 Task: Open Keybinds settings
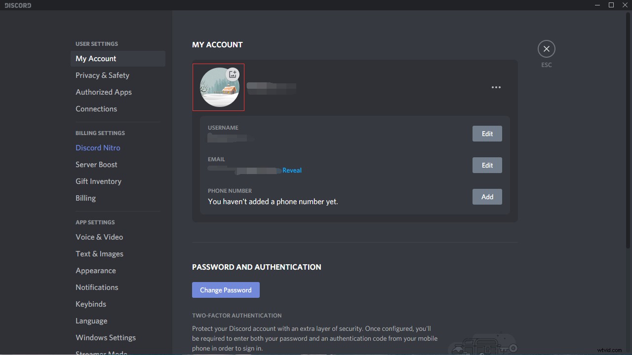pyautogui.click(x=91, y=304)
